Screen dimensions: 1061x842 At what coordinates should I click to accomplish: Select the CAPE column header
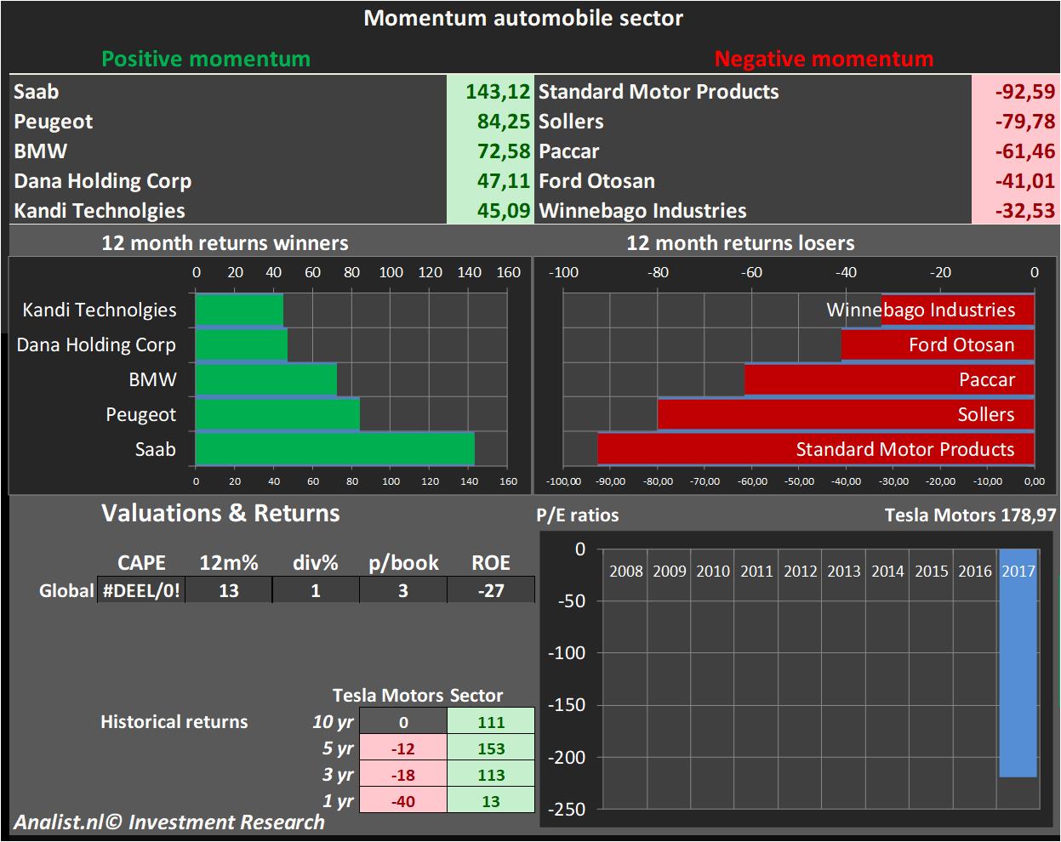pos(141,563)
